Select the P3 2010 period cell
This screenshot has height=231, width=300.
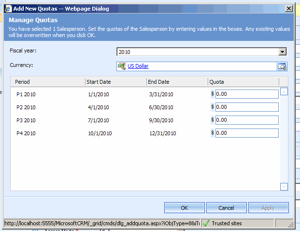26,120
